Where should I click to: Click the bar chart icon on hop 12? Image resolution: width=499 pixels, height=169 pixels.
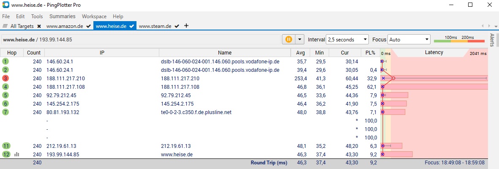pos(17,154)
